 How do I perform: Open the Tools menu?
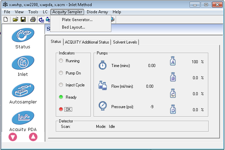[33, 12]
